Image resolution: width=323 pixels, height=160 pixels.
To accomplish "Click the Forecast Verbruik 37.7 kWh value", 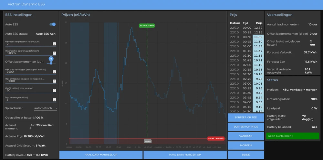I will coord(311,52).
